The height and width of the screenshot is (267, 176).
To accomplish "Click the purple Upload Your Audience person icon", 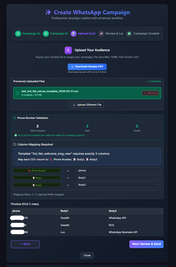I will pyautogui.click(x=68, y=50).
